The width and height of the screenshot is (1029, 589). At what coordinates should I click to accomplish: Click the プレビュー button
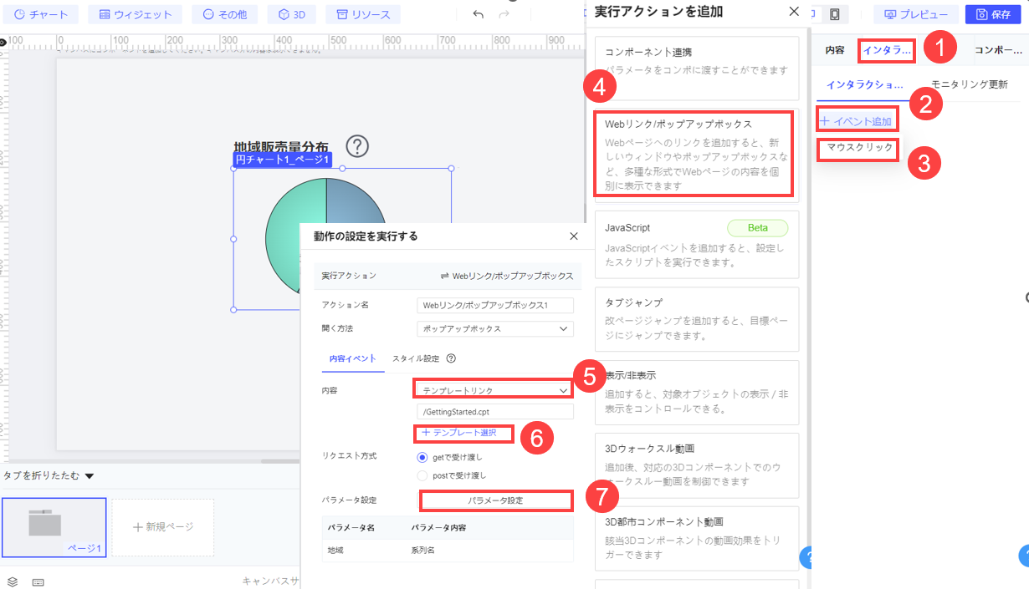916,14
